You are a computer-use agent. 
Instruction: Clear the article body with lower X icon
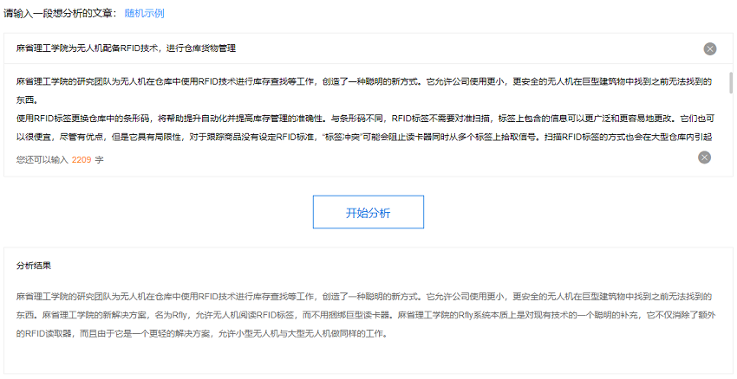click(704, 157)
